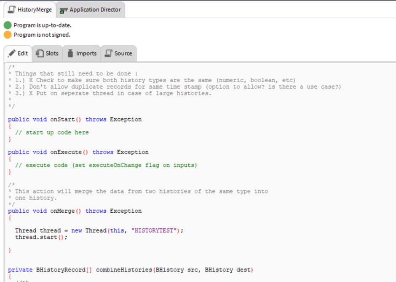396x282 pixels.
Task: Click on the thread.start(); code line
Action: (x=41, y=237)
